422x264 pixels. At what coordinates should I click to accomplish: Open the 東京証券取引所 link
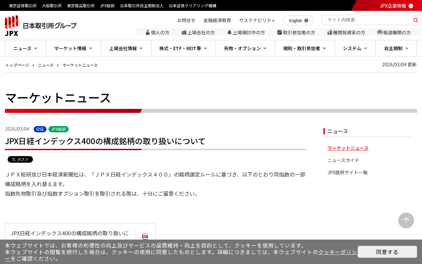(x=23, y=6)
